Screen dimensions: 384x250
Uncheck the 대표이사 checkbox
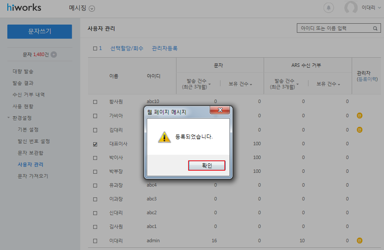95,144
